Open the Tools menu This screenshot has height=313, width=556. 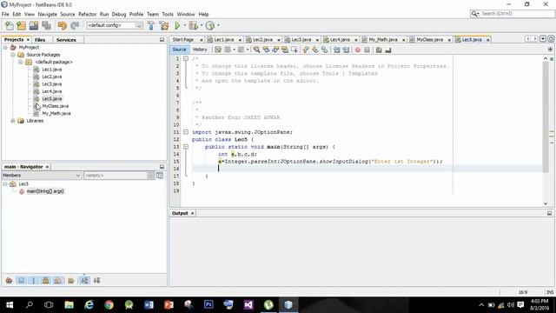click(x=168, y=14)
